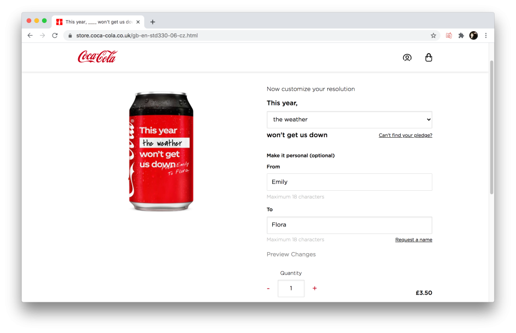Click the From name field containing Emily

349,182
